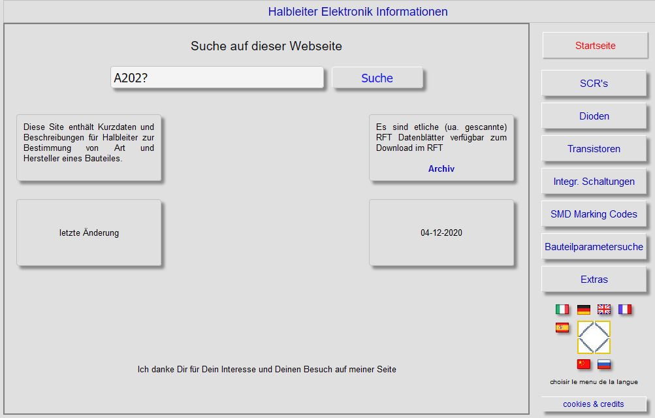Choose English with the UK flag
This screenshot has width=655, height=418.
(604, 310)
